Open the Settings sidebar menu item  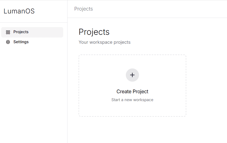(32, 42)
